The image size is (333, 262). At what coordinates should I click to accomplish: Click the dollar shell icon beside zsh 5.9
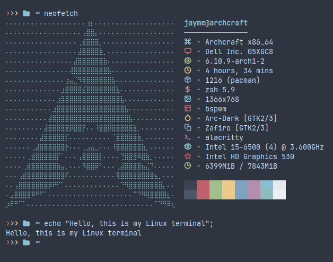(x=188, y=89)
